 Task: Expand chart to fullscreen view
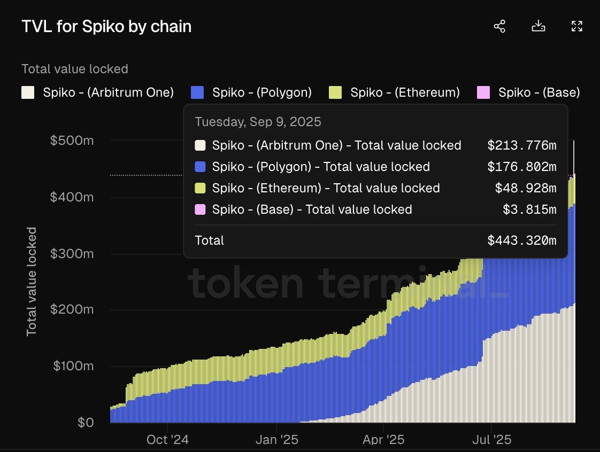point(577,26)
